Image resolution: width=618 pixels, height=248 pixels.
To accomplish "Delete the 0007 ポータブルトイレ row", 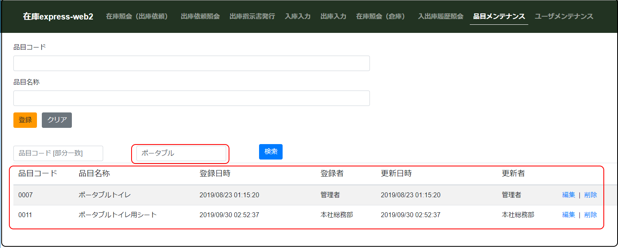I will (590, 195).
